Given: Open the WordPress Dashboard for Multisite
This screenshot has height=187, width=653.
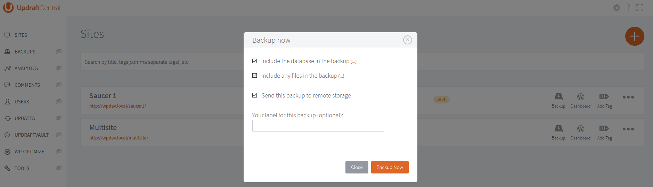Looking at the screenshot, I should pyautogui.click(x=580, y=129).
